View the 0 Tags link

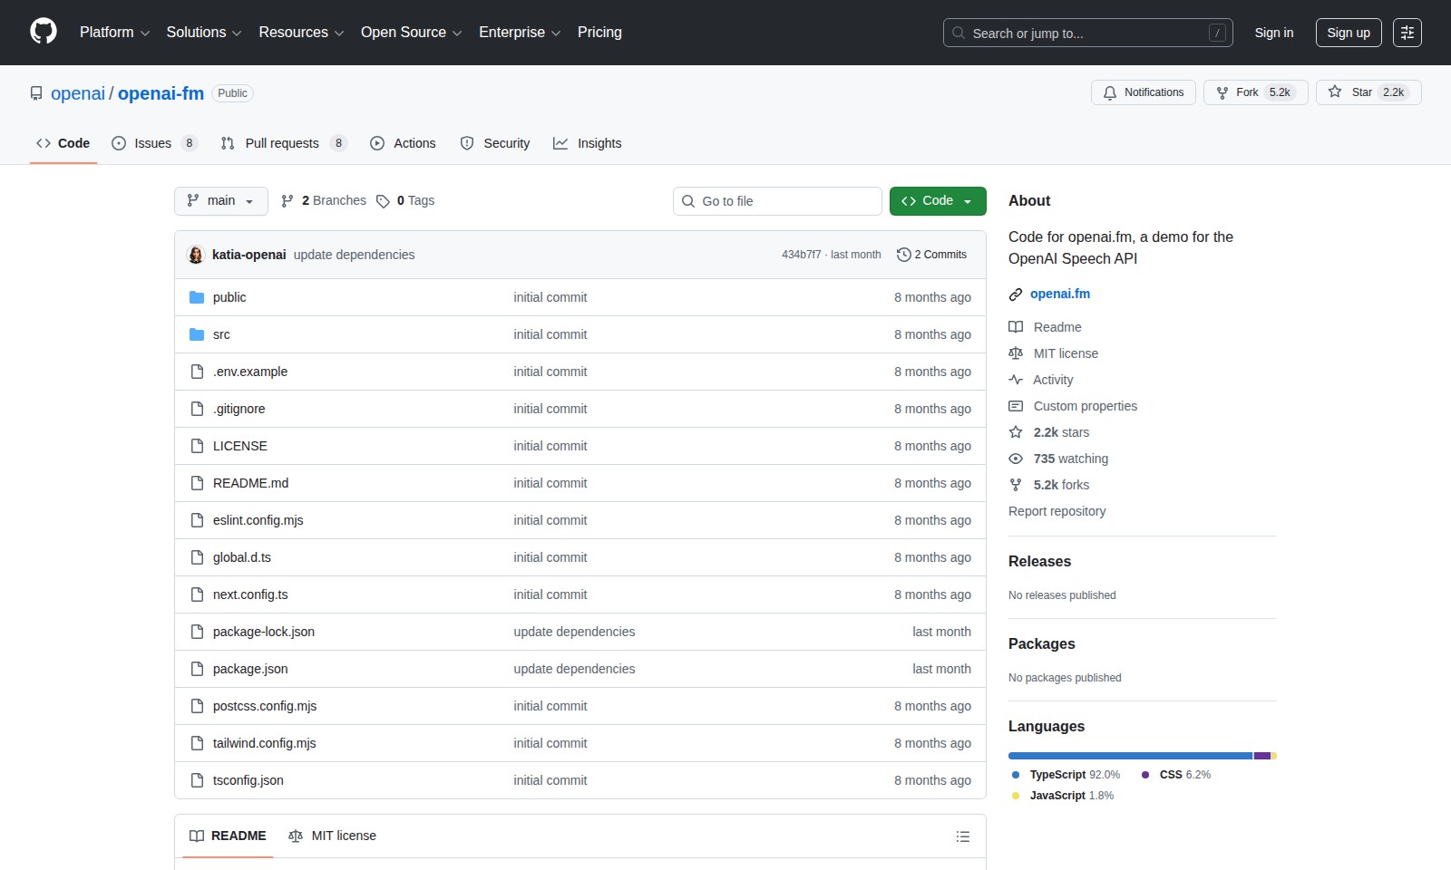[x=405, y=201]
